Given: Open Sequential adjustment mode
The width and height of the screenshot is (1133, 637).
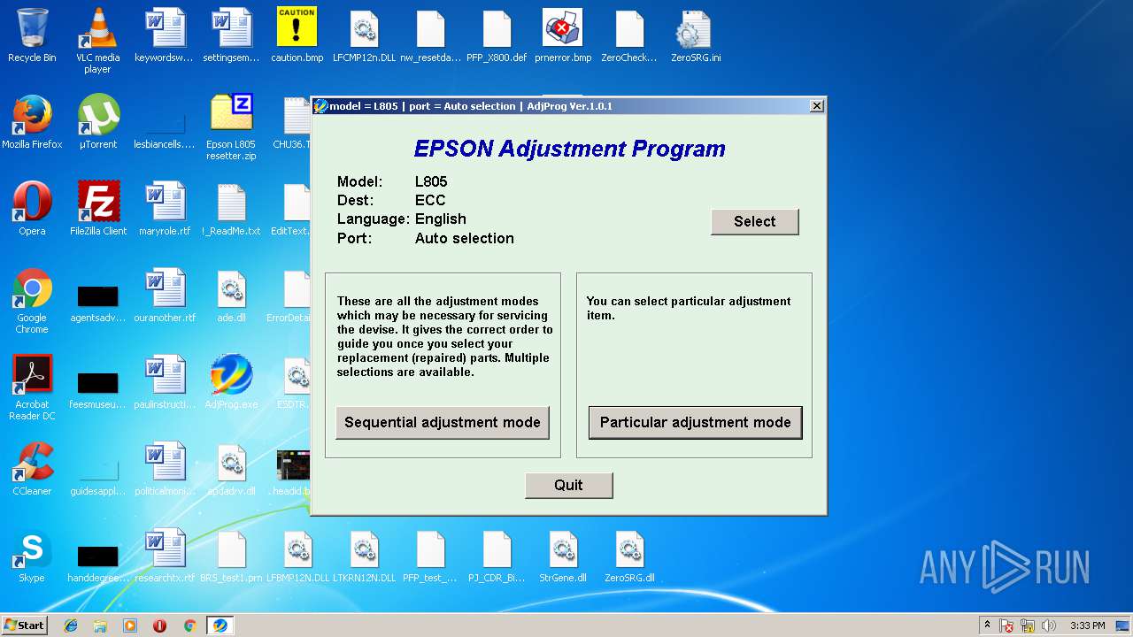Looking at the screenshot, I should (443, 422).
